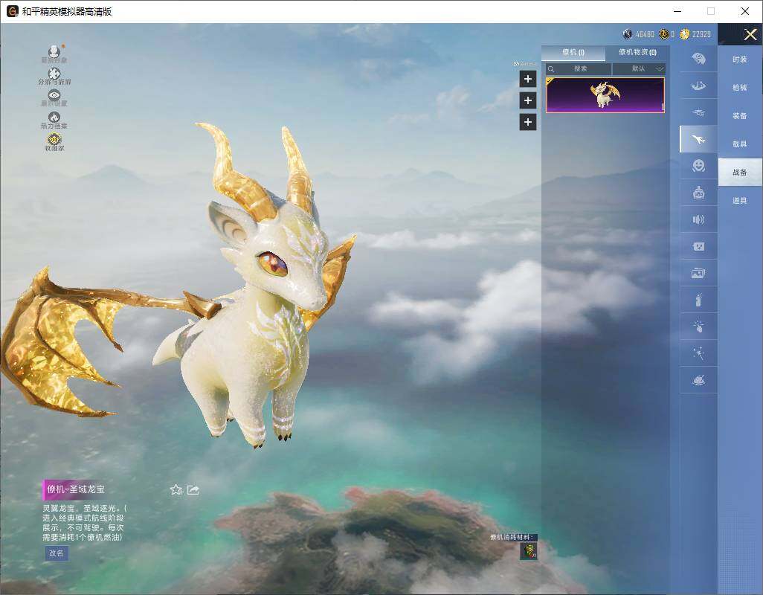Click the 22929 coin balance
This screenshot has width=763, height=595.
[x=701, y=34]
